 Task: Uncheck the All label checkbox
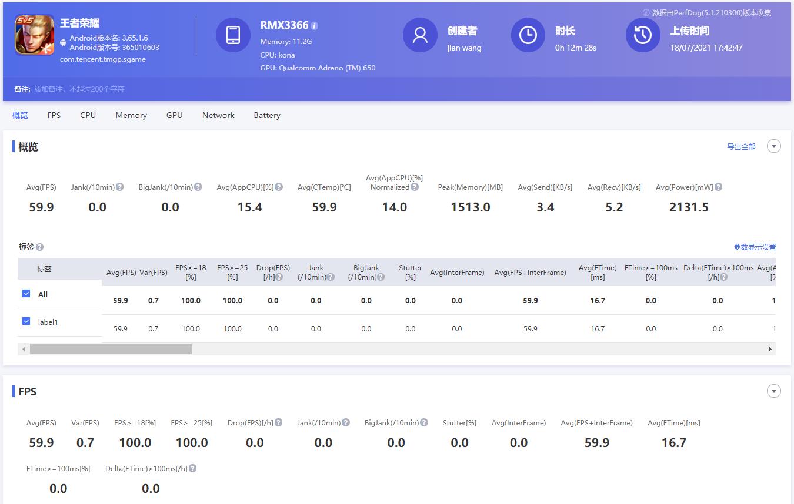[x=26, y=294]
